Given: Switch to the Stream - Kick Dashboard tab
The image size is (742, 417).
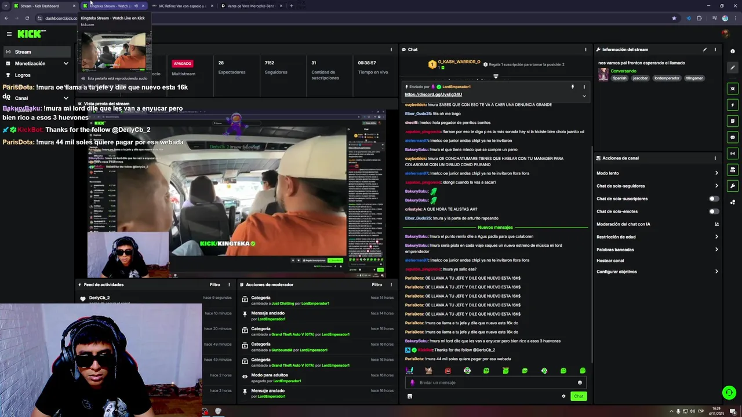Looking at the screenshot, I should (x=45, y=6).
